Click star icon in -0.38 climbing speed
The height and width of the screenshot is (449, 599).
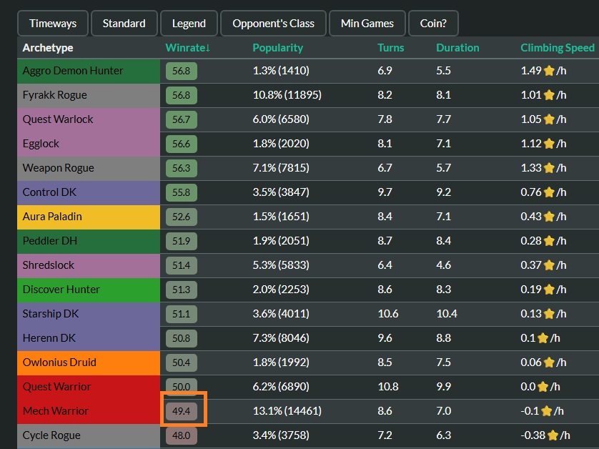pos(553,435)
